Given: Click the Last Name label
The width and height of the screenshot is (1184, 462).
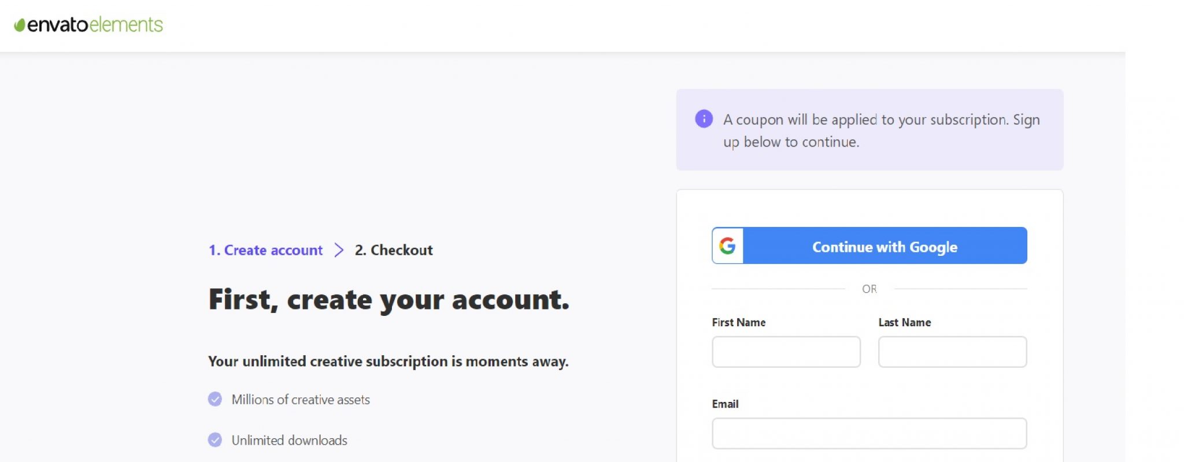Looking at the screenshot, I should point(905,322).
